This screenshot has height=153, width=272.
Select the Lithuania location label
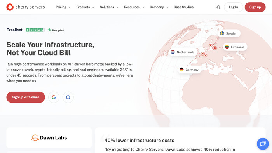coord(235,47)
